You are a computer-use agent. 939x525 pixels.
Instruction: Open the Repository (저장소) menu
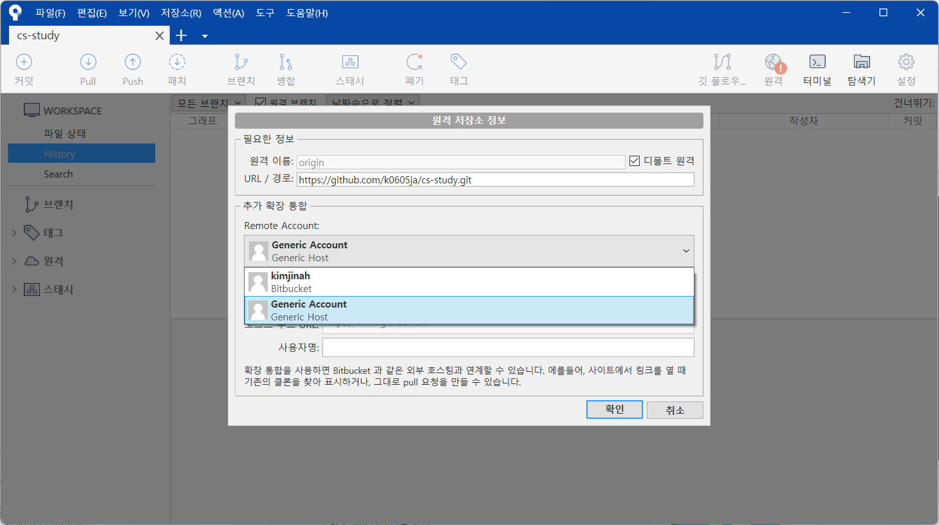(x=181, y=13)
